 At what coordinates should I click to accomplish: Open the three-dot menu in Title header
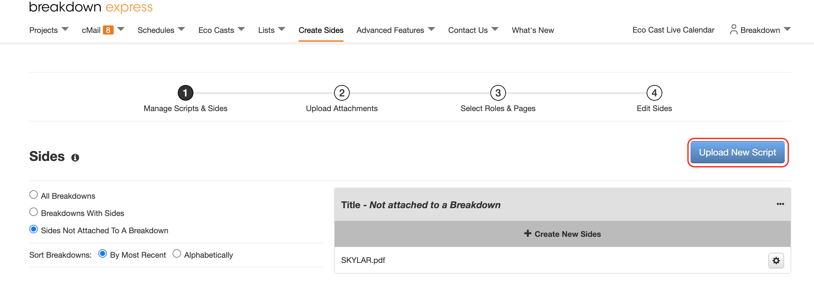780,204
